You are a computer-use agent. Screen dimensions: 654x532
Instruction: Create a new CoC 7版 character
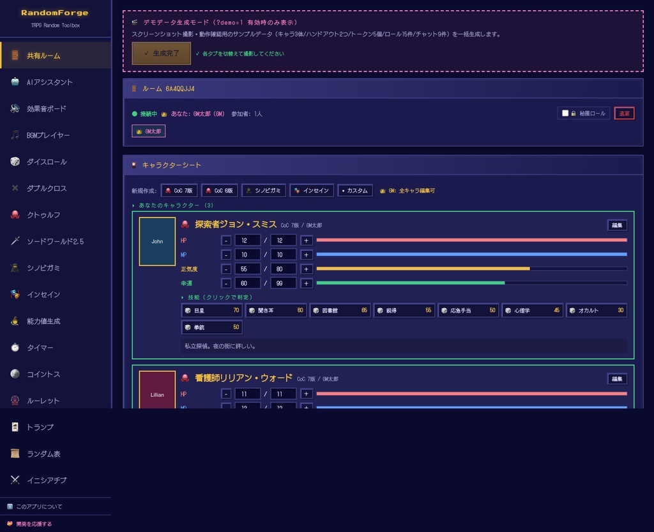[179, 190]
